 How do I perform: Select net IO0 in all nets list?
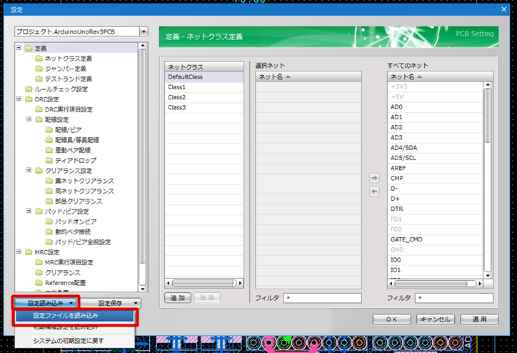435,260
